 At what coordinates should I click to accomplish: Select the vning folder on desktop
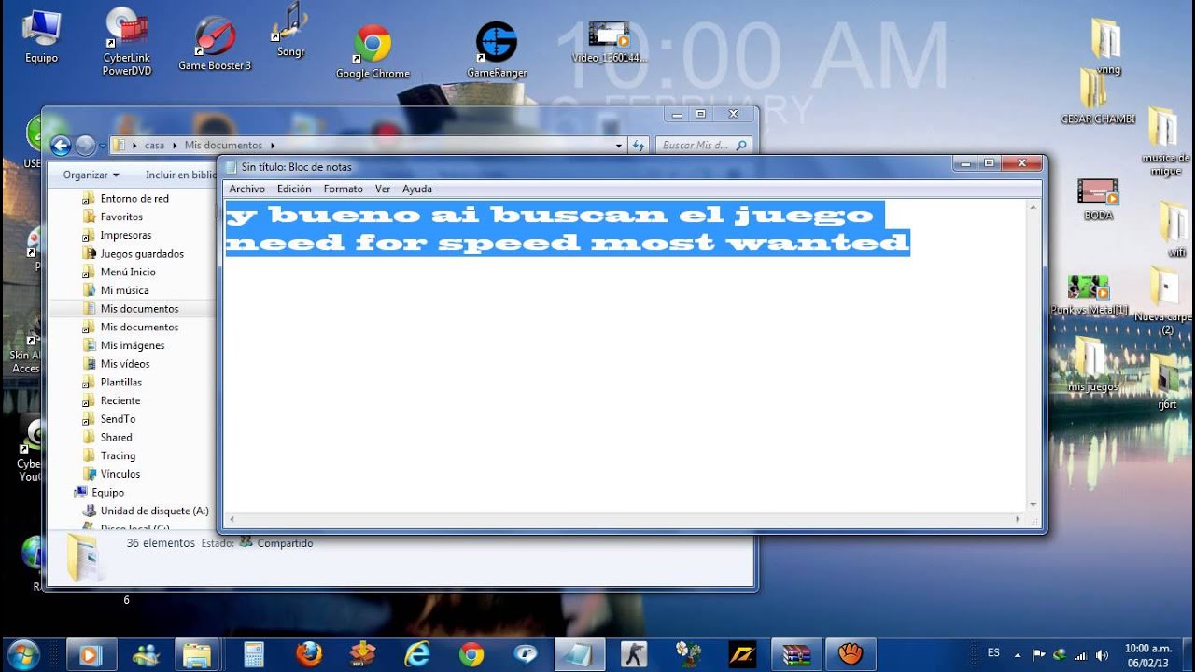click(1107, 47)
